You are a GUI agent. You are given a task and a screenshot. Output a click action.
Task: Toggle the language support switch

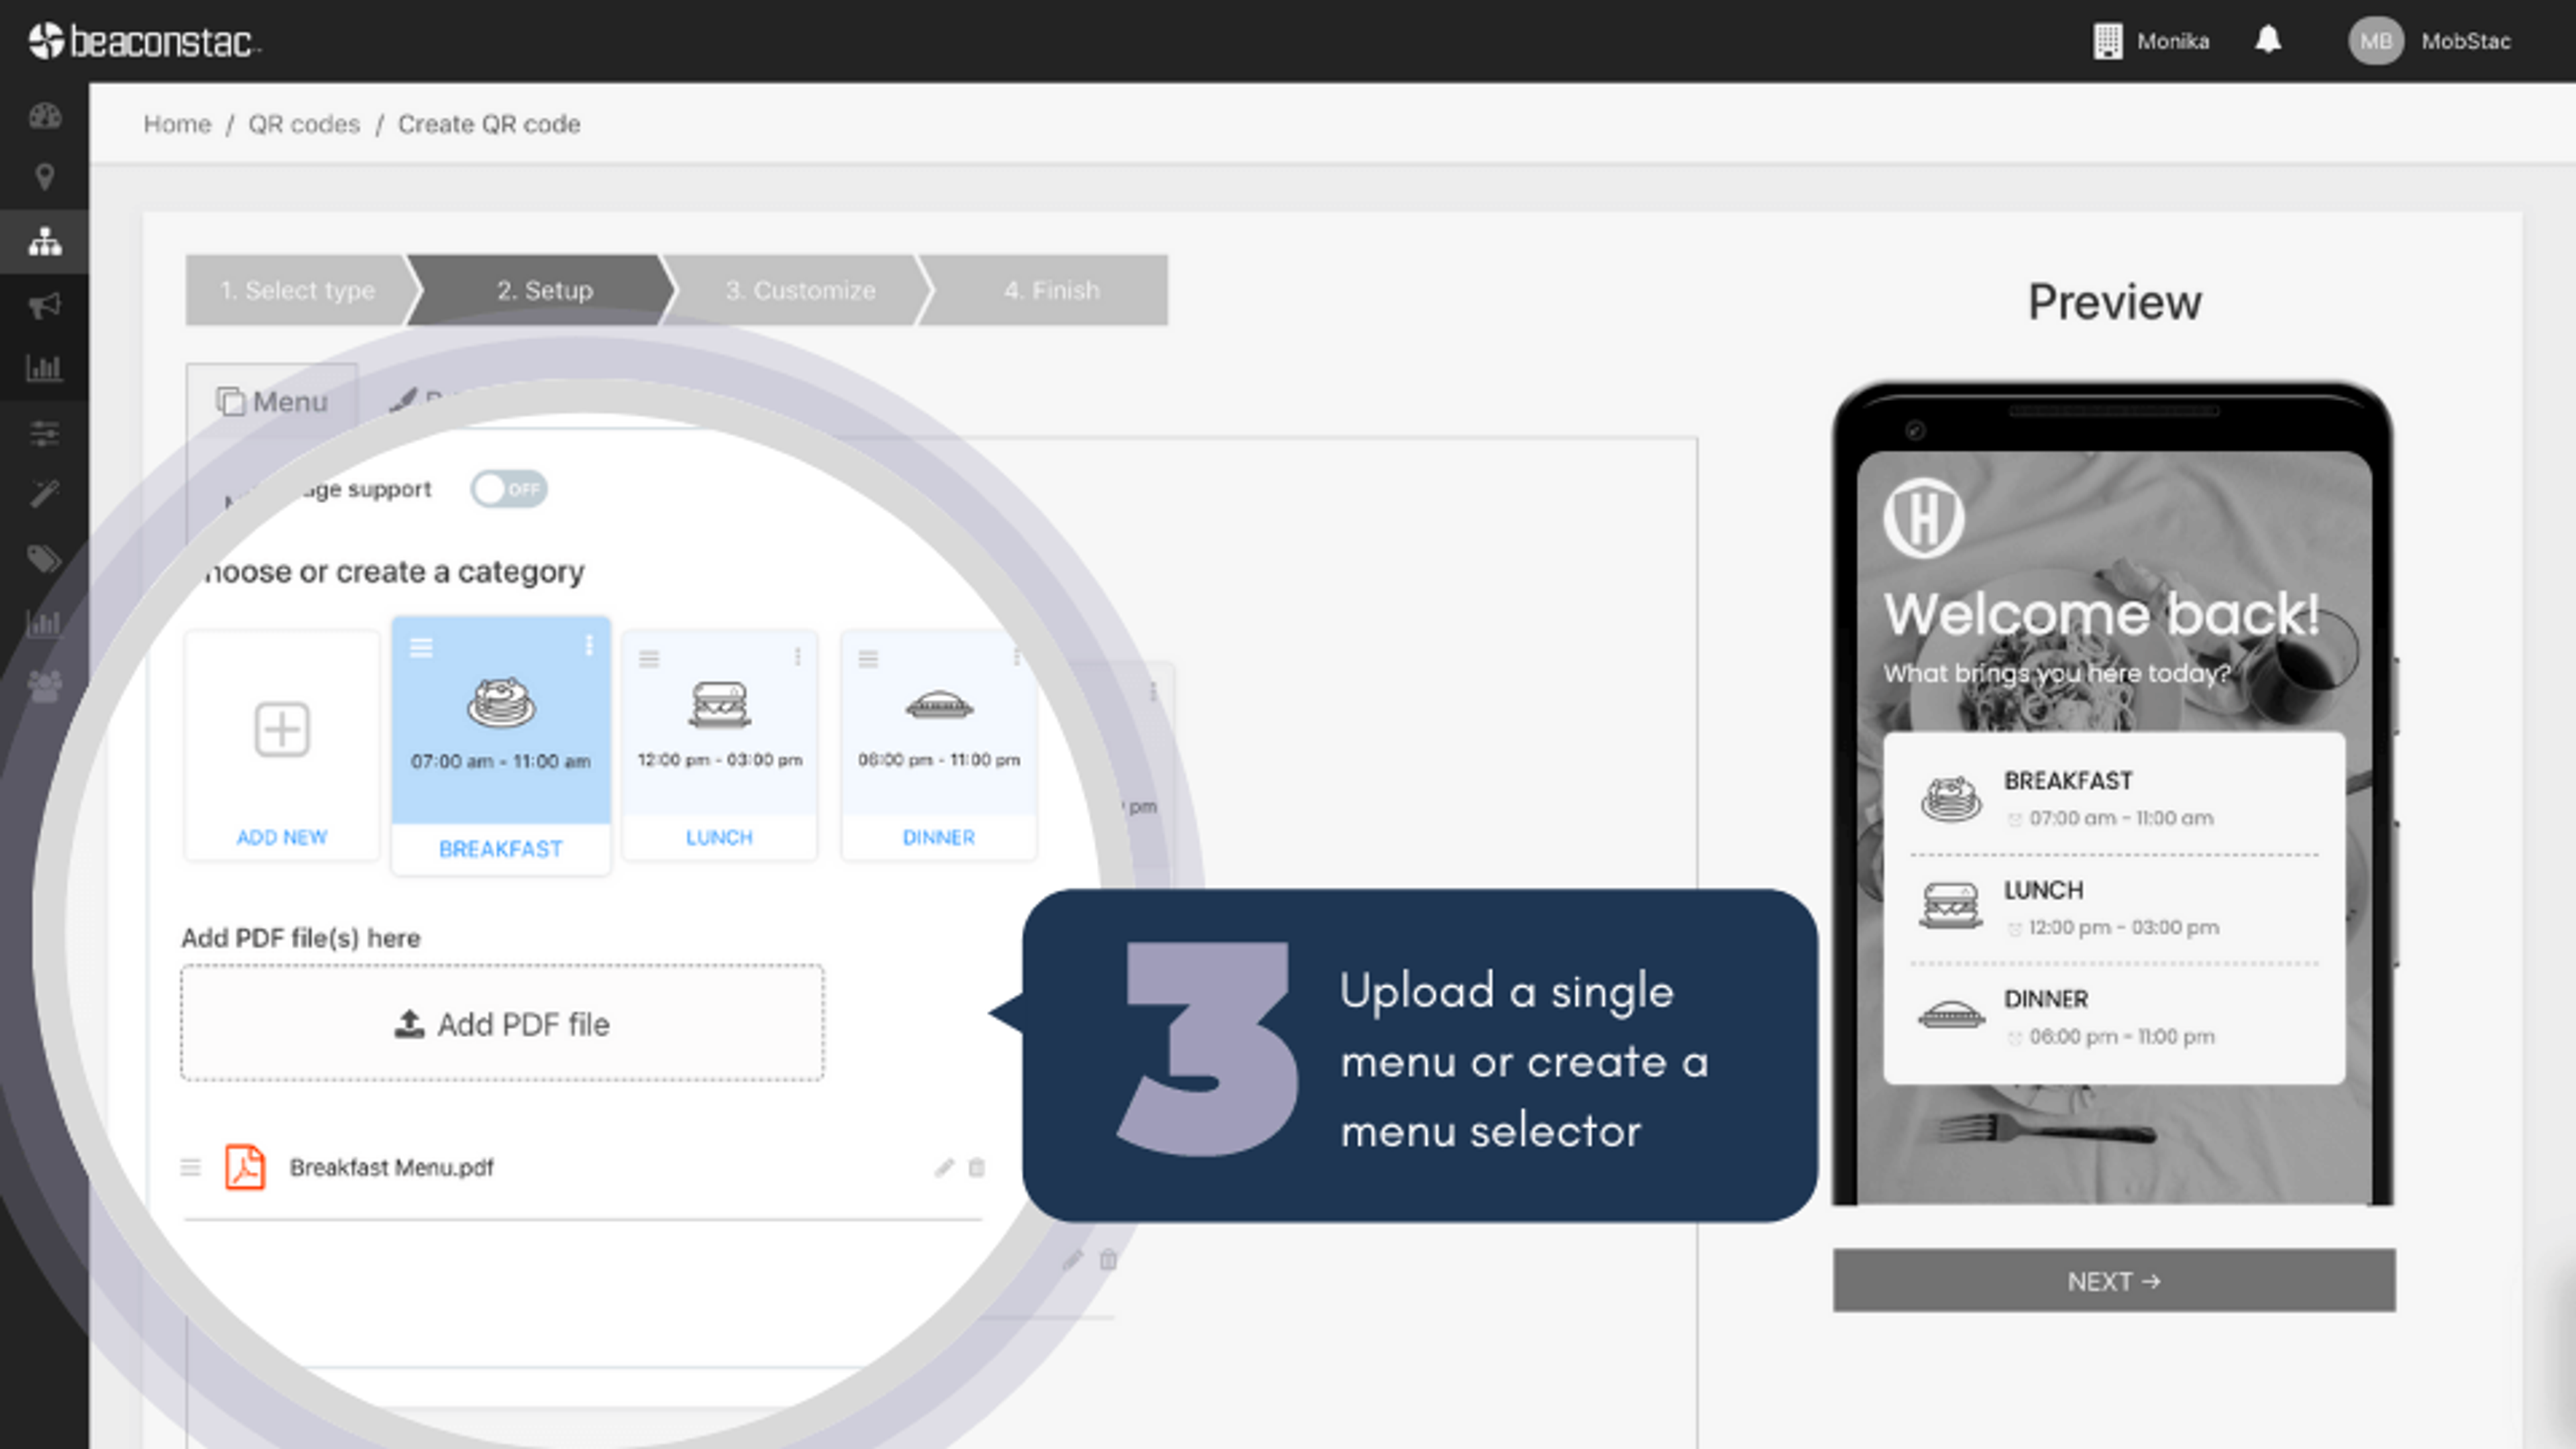click(x=509, y=489)
